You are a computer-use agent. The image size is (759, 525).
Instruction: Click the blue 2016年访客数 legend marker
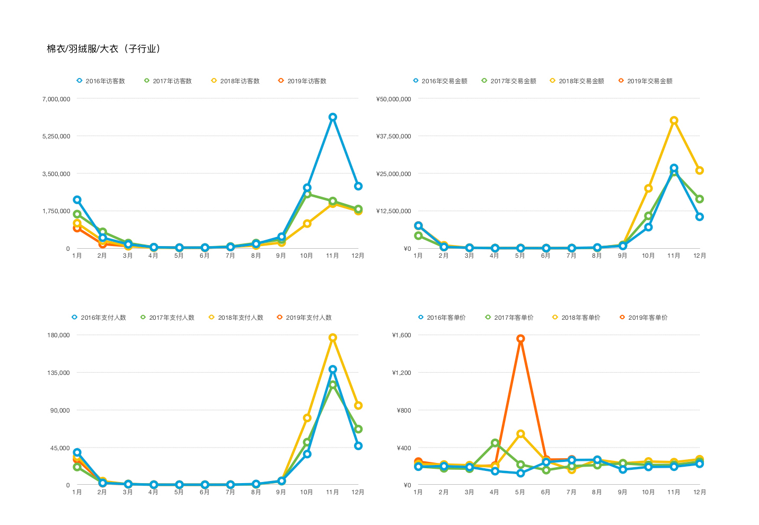pos(80,81)
